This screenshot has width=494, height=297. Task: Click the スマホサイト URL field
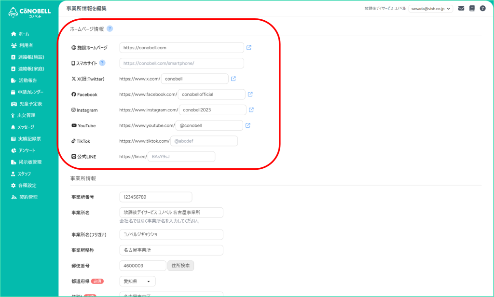(x=181, y=63)
